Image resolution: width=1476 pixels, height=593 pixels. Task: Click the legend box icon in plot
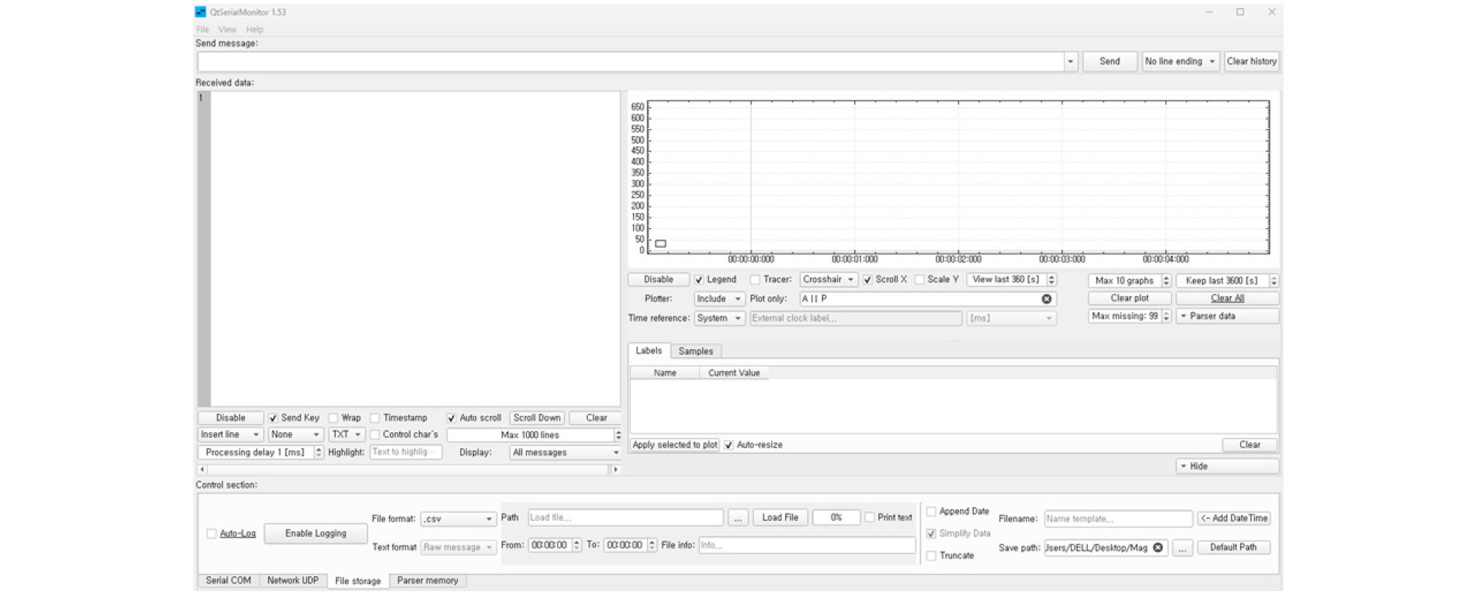pyautogui.click(x=660, y=244)
